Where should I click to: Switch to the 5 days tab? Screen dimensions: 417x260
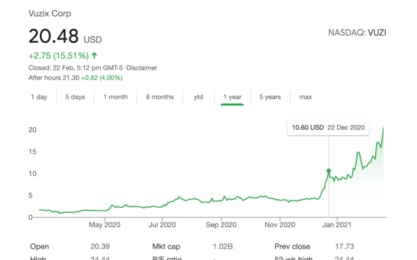pos(75,97)
